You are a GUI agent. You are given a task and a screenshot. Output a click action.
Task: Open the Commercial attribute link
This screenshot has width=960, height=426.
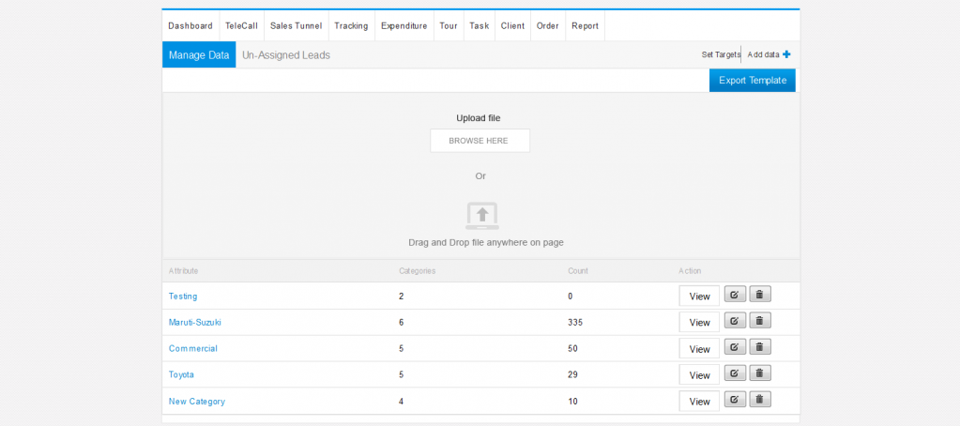tap(193, 348)
